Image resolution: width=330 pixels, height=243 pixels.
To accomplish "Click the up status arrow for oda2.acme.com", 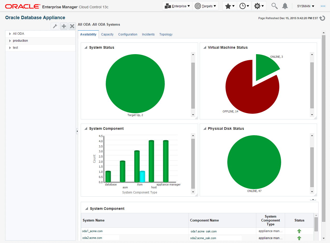I will pos(299,238).
